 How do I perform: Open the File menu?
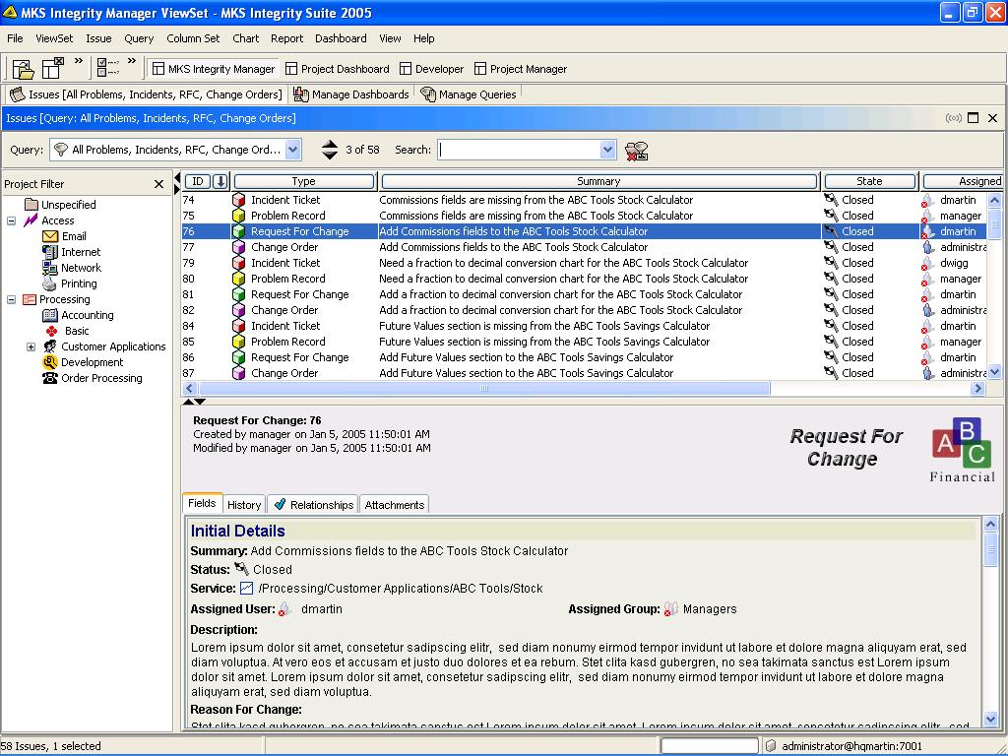pos(15,38)
